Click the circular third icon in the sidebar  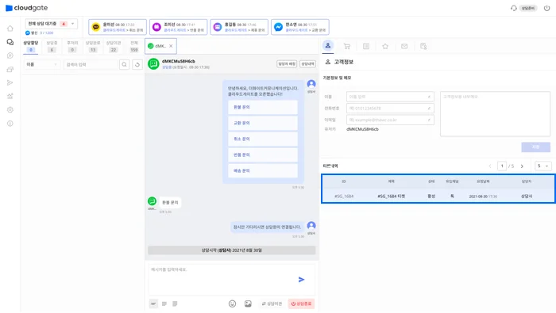pyautogui.click(x=10, y=55)
